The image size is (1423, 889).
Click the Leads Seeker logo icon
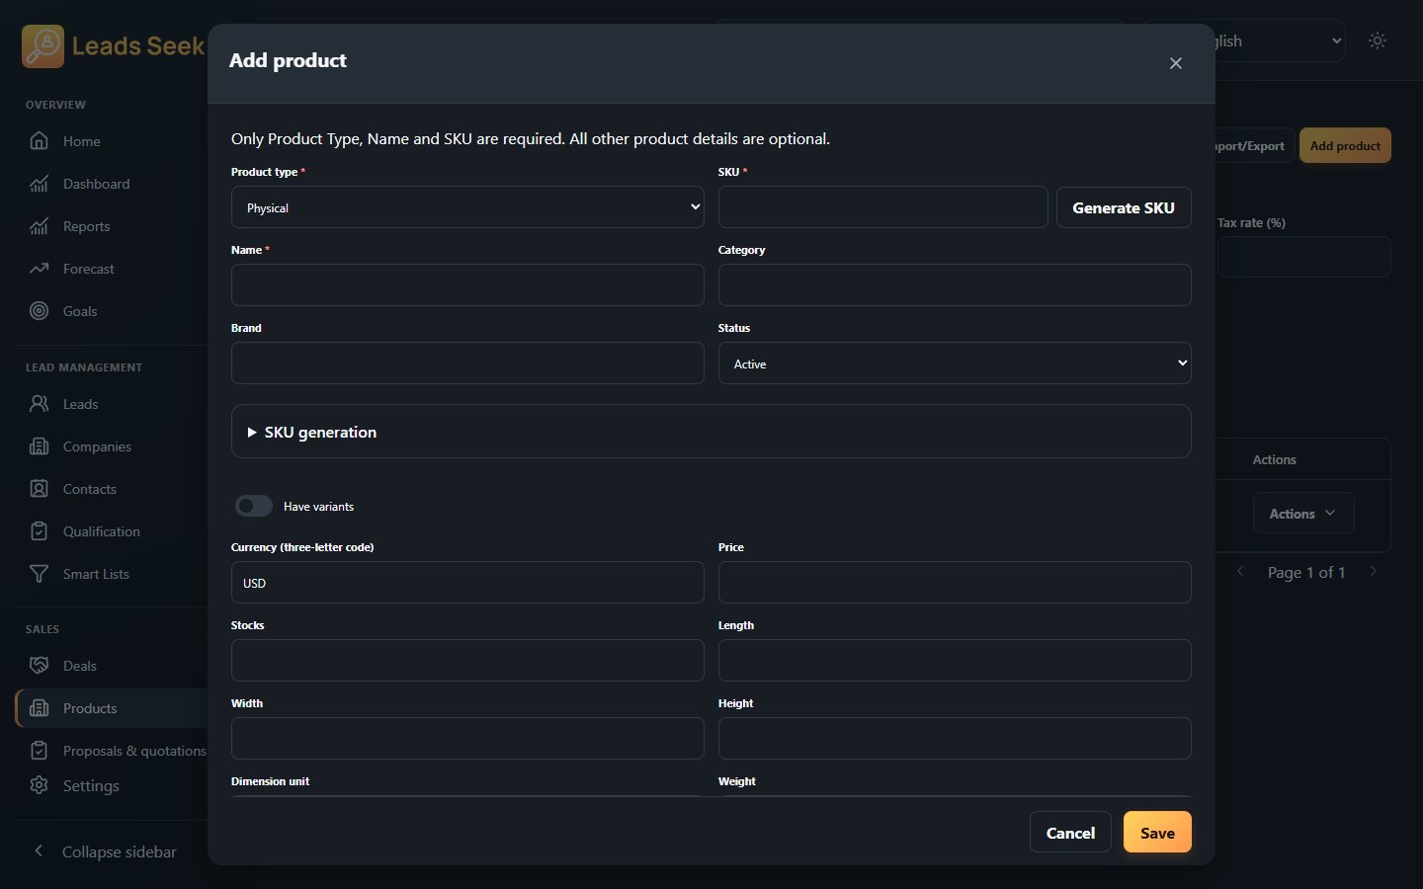point(42,46)
